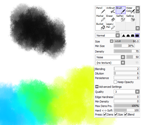The image size is (150, 125).
Task: Uncheck the Press Blend checkbox
Action: [125, 114]
